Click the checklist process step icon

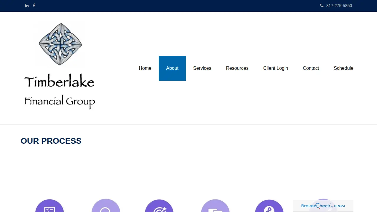click(49, 206)
